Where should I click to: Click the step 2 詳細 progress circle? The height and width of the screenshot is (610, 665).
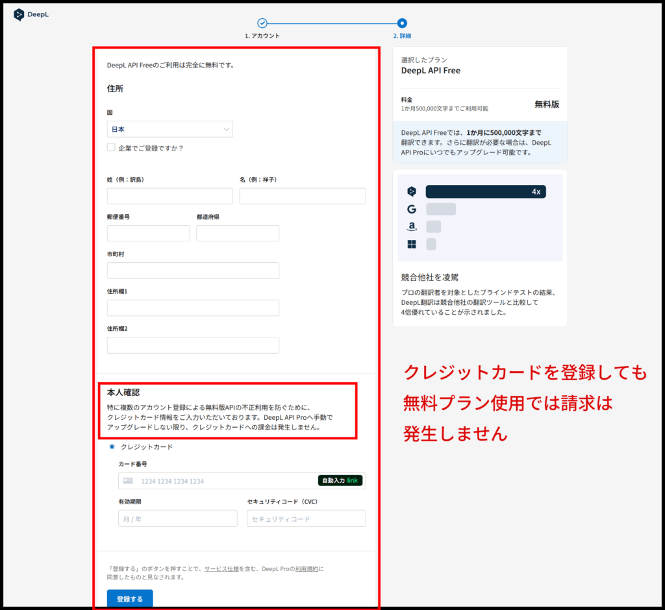coord(401,23)
